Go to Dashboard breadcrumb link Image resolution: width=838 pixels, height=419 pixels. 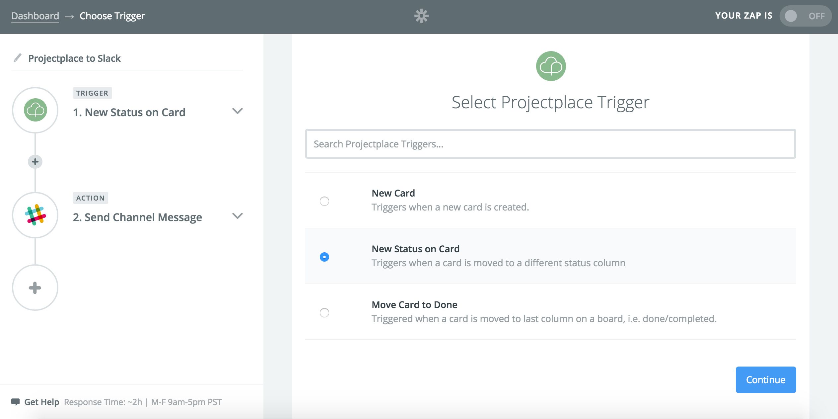(x=35, y=16)
